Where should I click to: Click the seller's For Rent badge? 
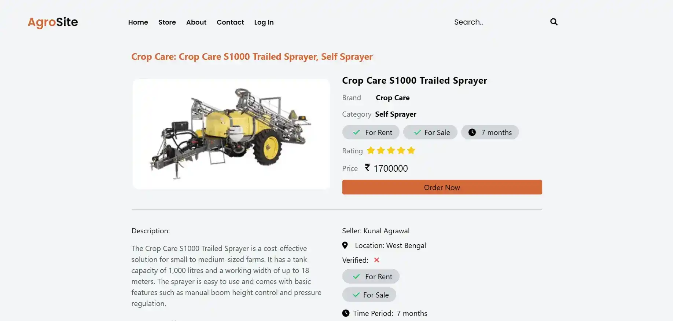click(x=371, y=277)
